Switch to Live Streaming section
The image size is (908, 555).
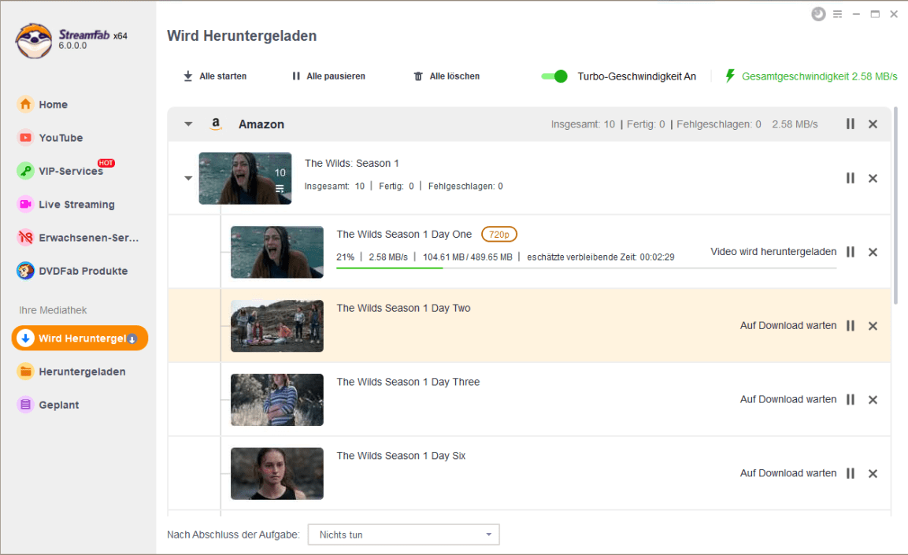[x=76, y=205]
